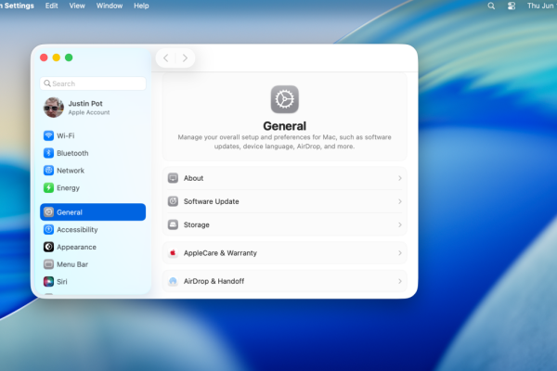This screenshot has width=557, height=371.
Task: Click the Accessibility icon in the sidebar
Action: click(x=48, y=230)
